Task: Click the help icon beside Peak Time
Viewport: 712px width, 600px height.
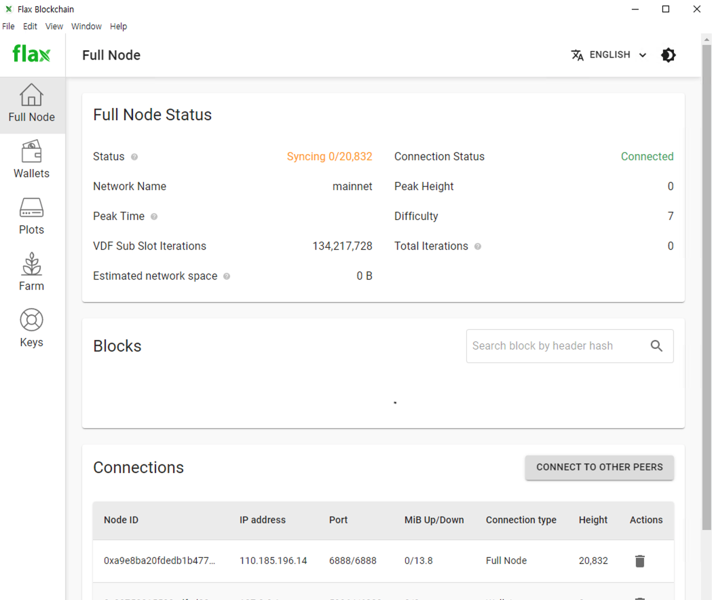Action: pos(154,217)
